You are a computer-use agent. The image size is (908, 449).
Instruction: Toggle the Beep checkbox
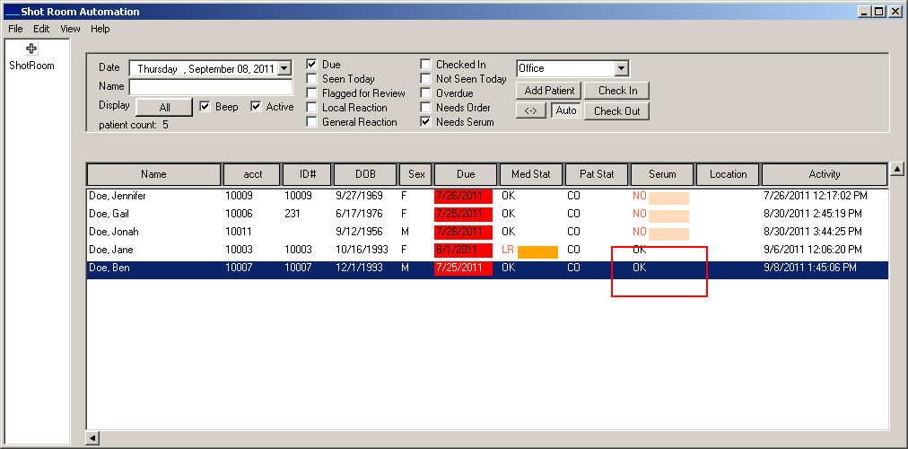click(205, 106)
